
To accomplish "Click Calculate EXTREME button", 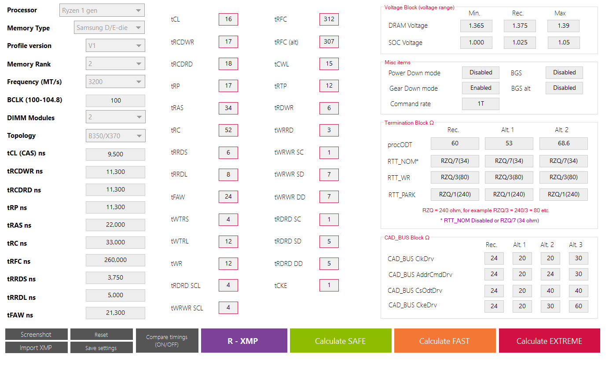I will tap(549, 341).
